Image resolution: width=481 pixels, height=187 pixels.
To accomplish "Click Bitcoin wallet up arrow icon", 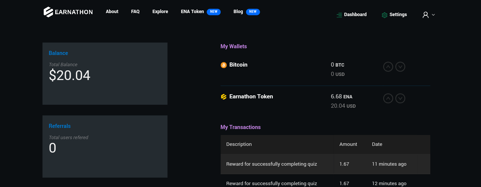I will coord(388,67).
